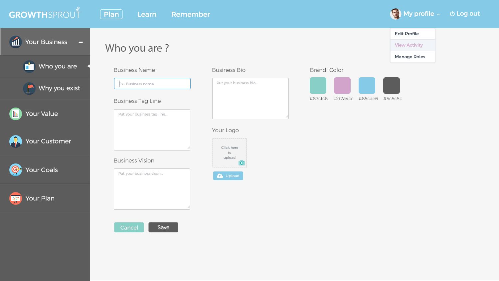Focus the Business Name input field

(152, 84)
